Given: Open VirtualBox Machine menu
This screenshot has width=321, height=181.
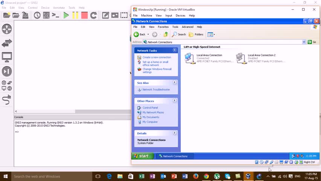Looking at the screenshot, I should [147, 15].
